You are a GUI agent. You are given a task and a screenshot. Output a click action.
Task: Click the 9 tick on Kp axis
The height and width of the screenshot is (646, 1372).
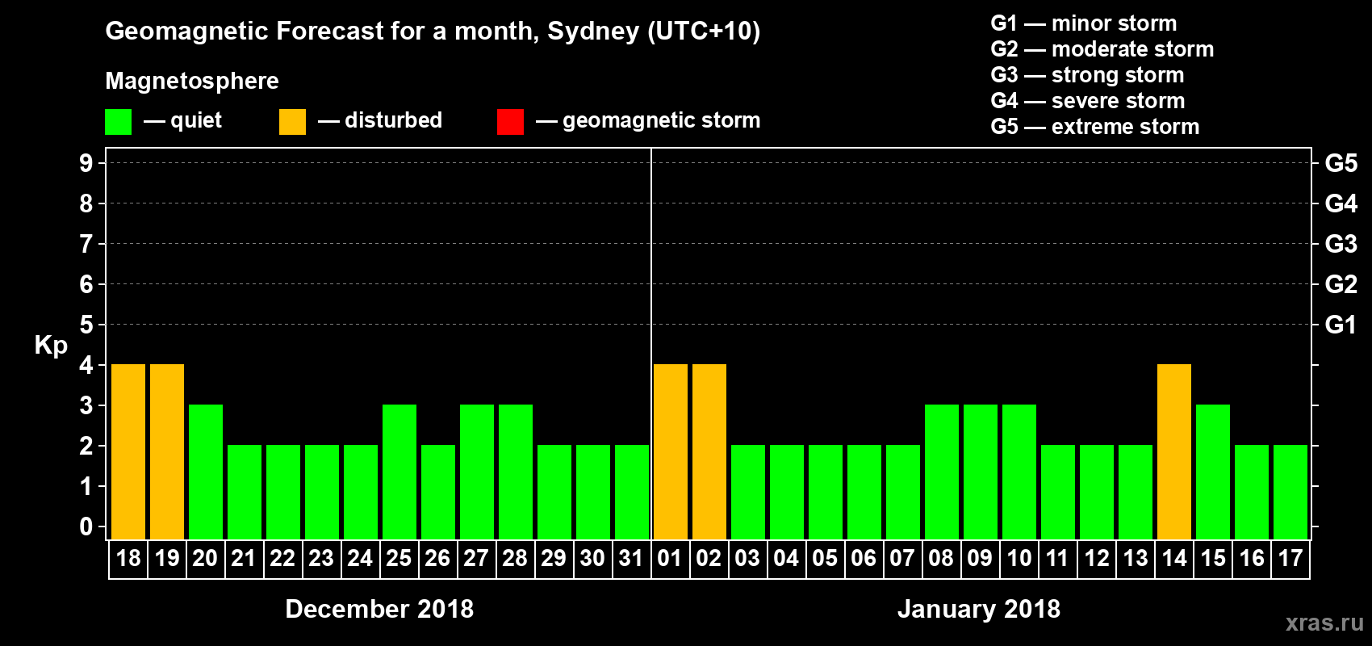coord(86,163)
